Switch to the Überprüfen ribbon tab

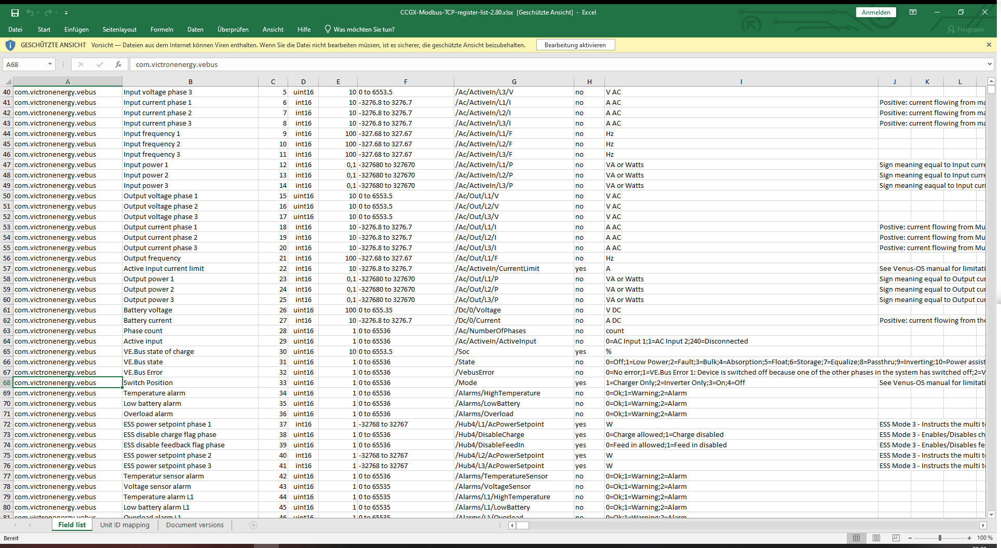pyautogui.click(x=233, y=30)
